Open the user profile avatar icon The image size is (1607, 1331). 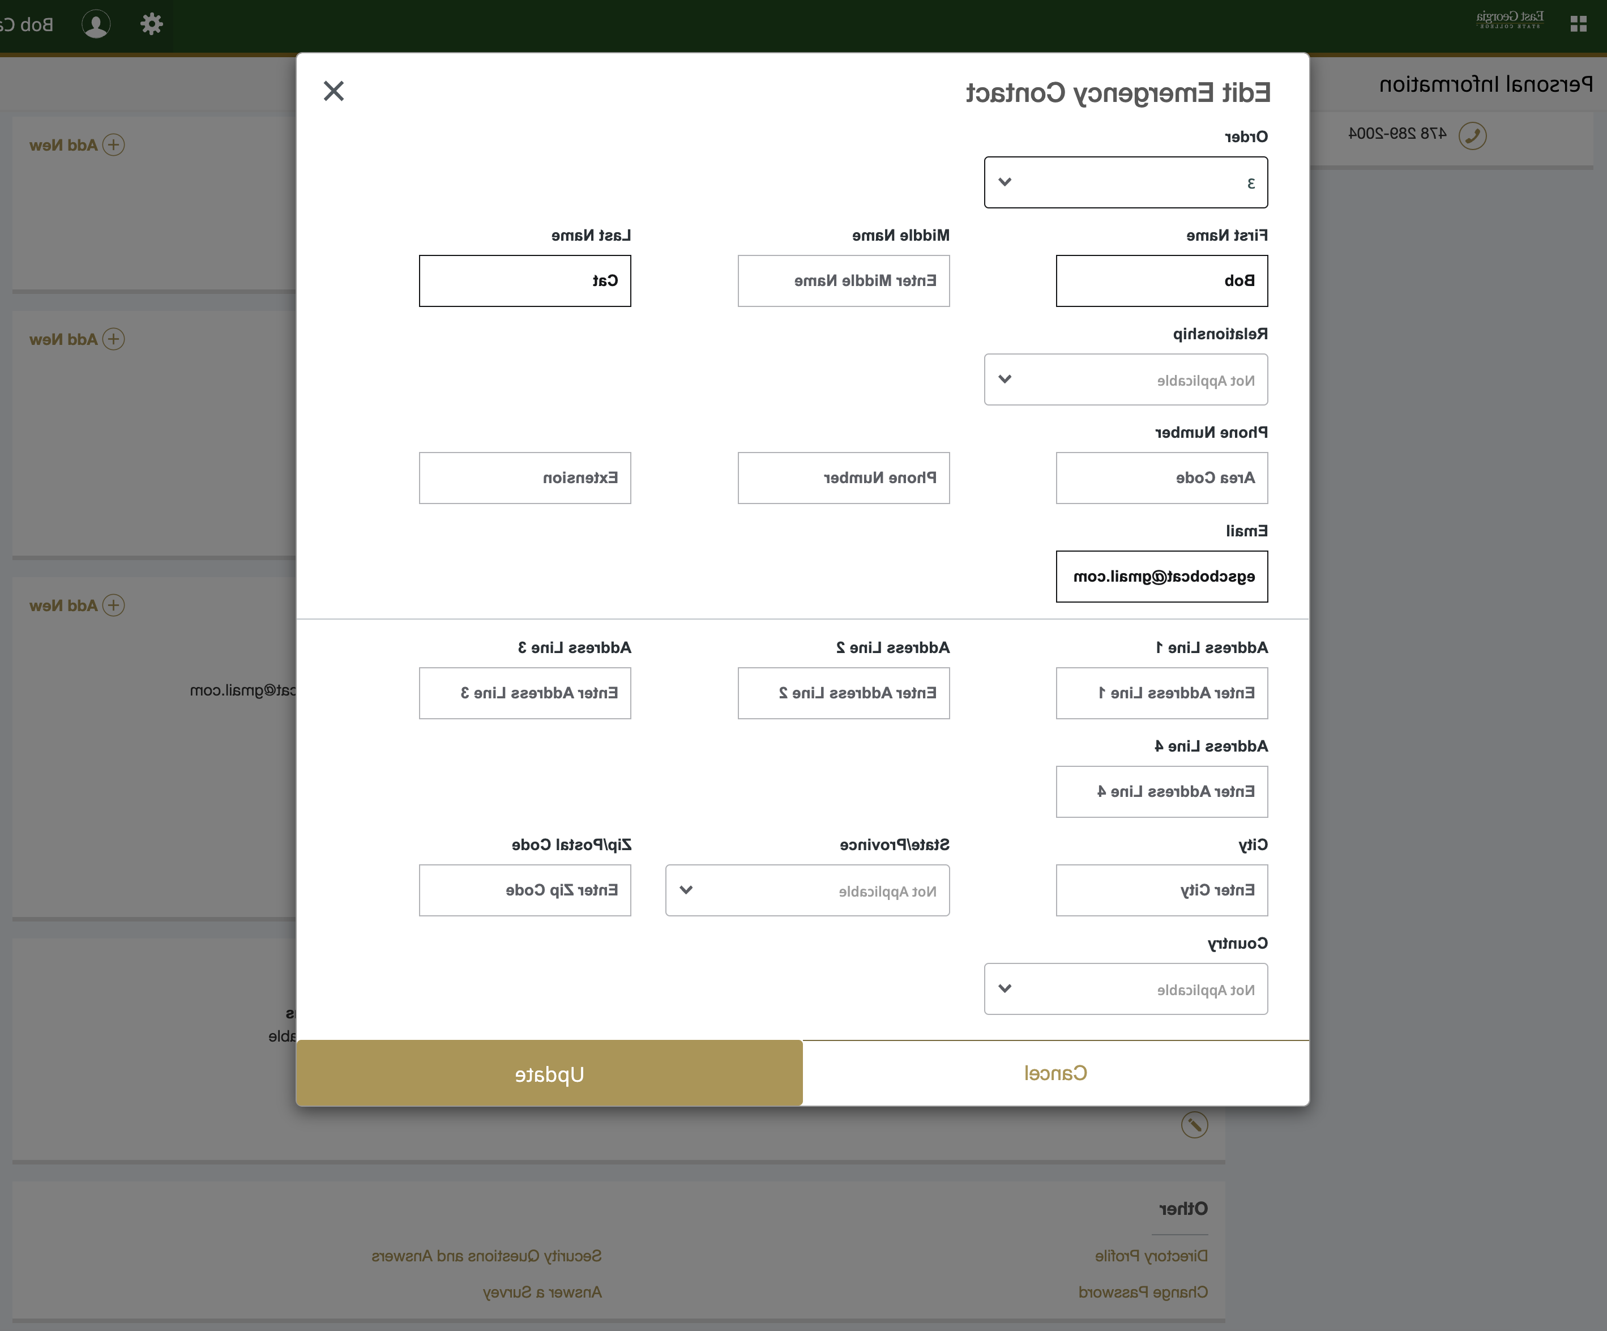pyautogui.click(x=96, y=24)
